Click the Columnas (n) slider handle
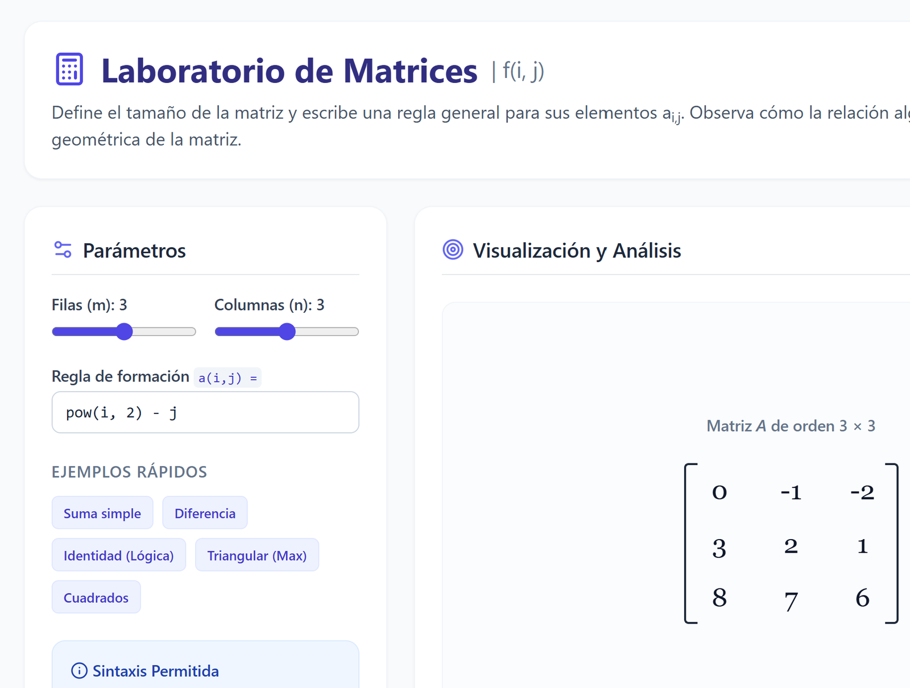This screenshot has height=688, width=910. pos(287,331)
